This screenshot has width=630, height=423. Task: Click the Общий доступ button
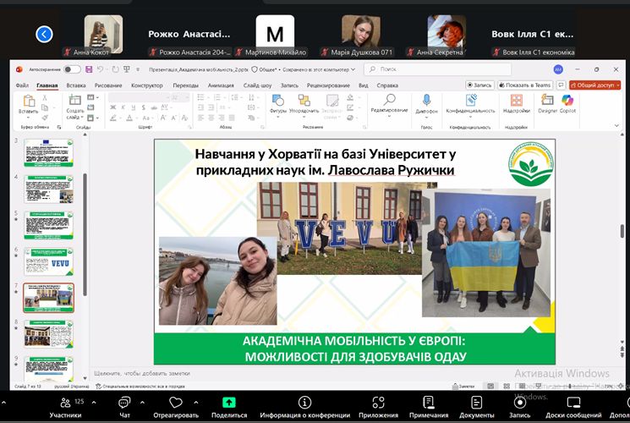[x=595, y=85]
